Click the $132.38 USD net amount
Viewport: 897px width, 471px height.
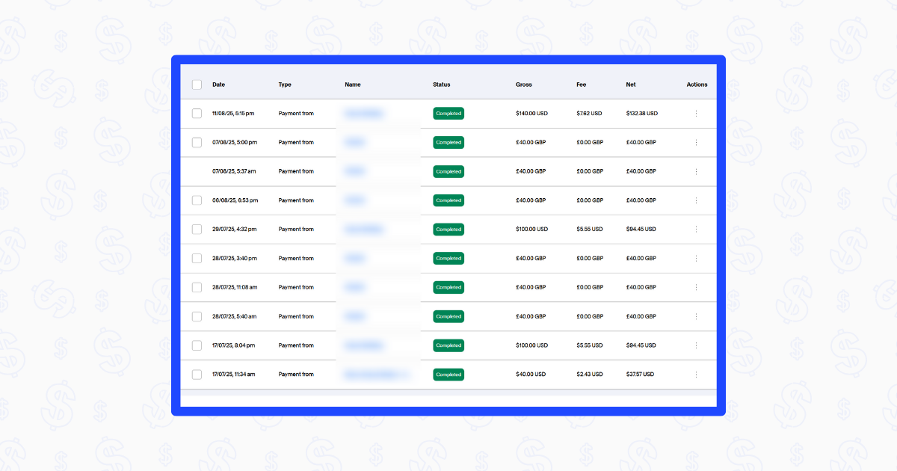click(x=641, y=114)
